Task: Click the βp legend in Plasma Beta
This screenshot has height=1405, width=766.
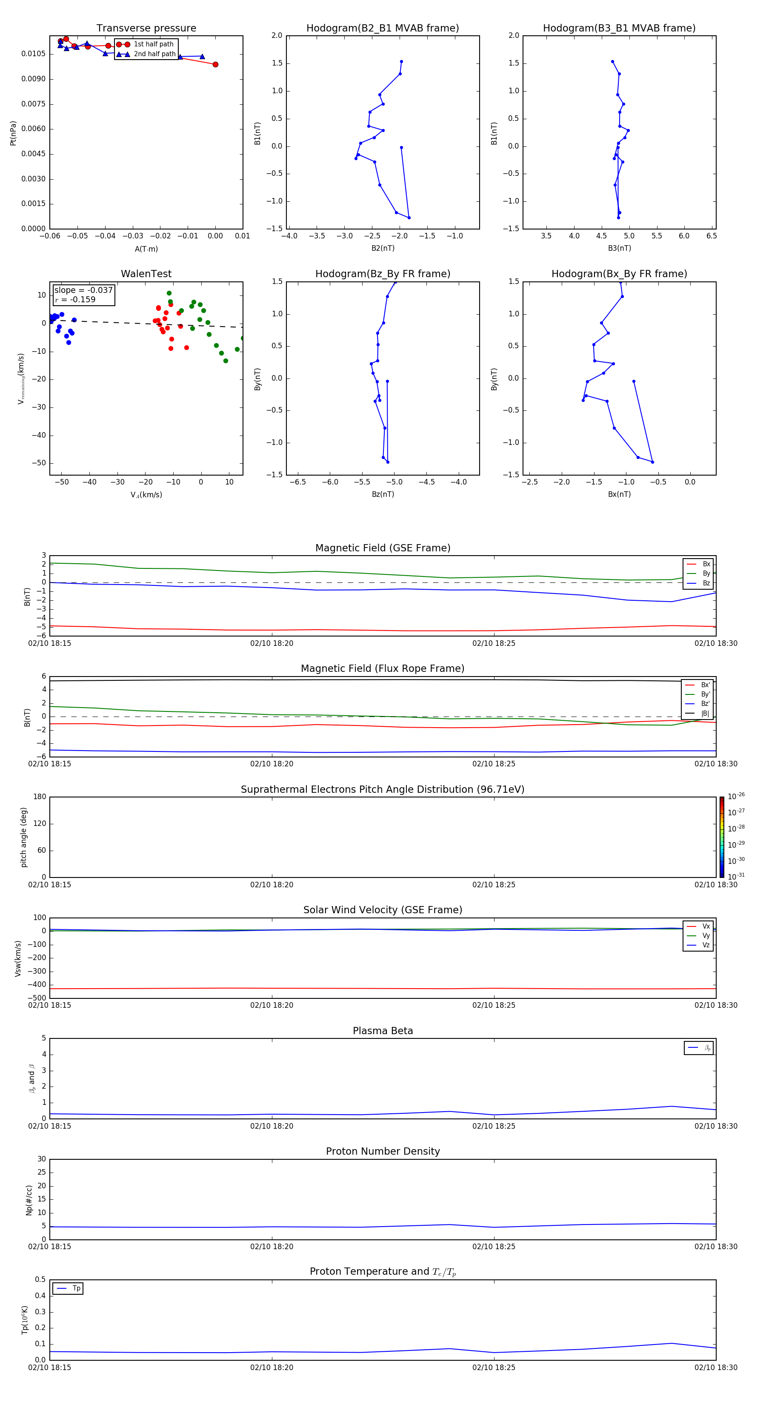Action: 699,1048
